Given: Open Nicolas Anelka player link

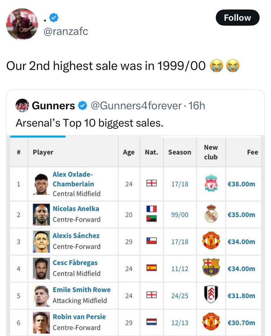Looking at the screenshot, I should click(76, 208).
